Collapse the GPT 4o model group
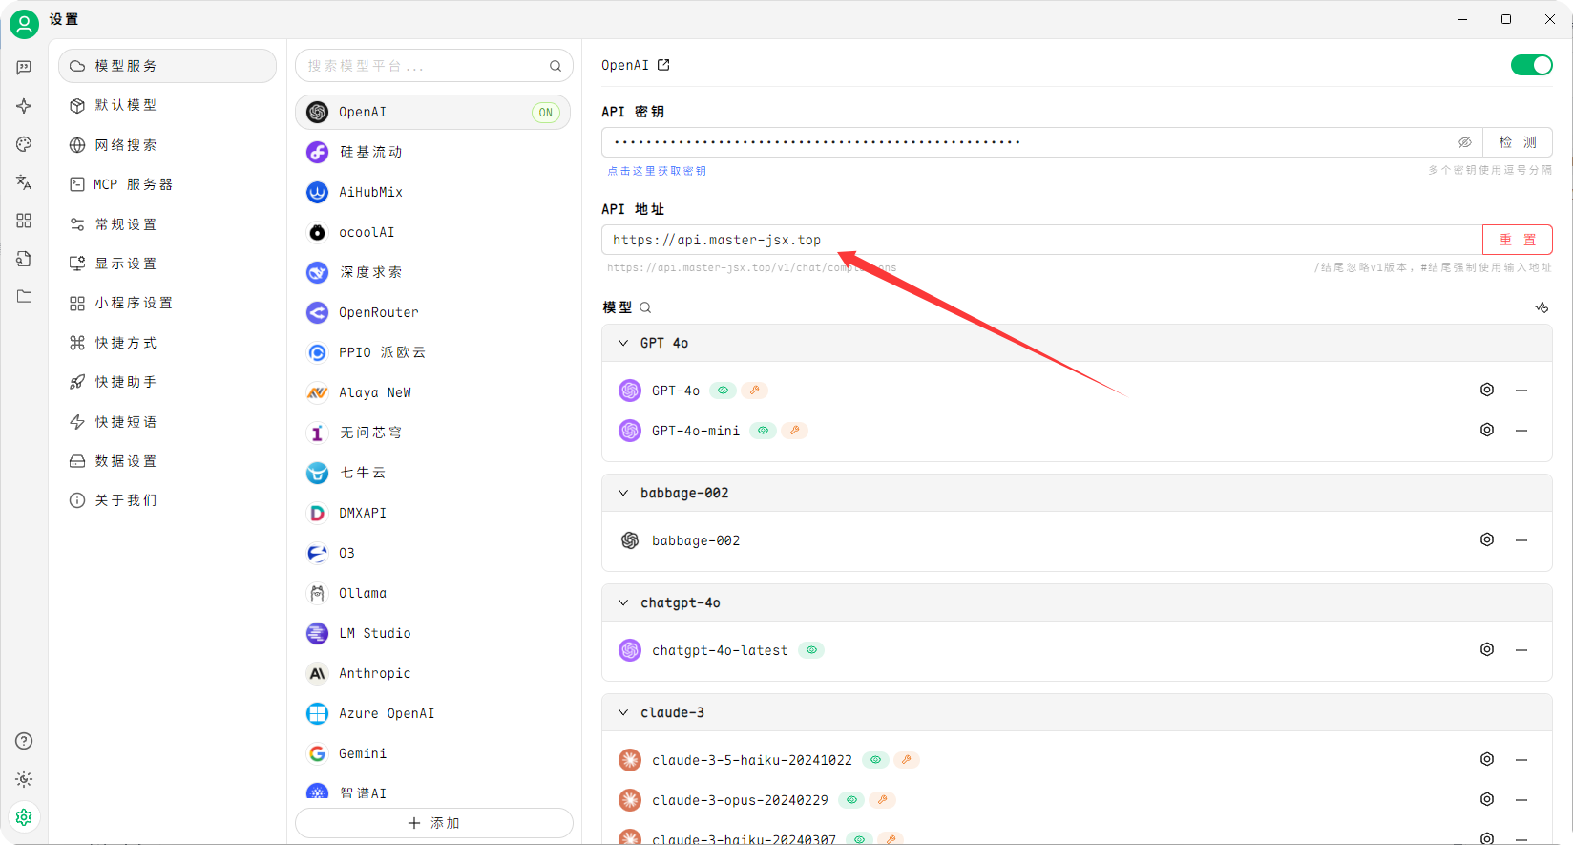Viewport: 1573px width, 845px height. click(623, 343)
